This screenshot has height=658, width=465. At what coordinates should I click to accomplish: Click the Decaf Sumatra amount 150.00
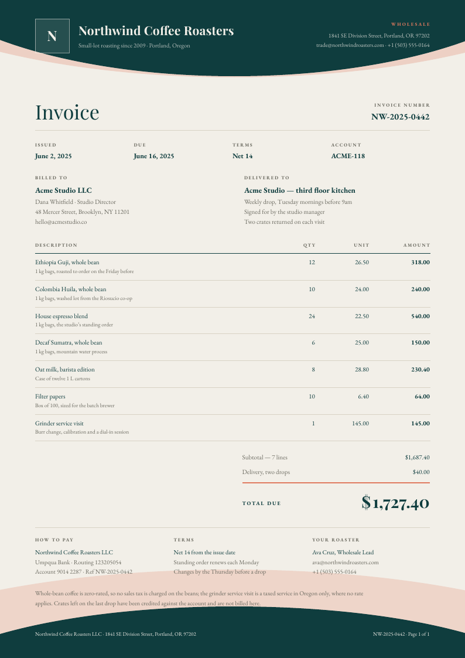420,342
